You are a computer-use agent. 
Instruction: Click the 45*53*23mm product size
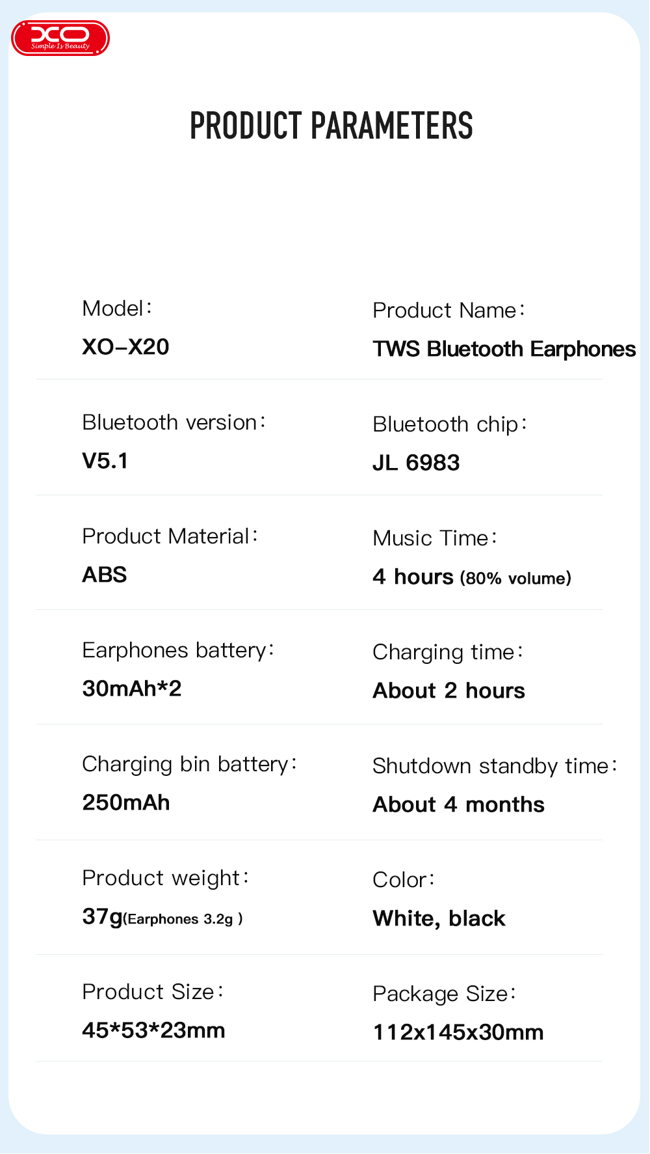pos(153,1030)
